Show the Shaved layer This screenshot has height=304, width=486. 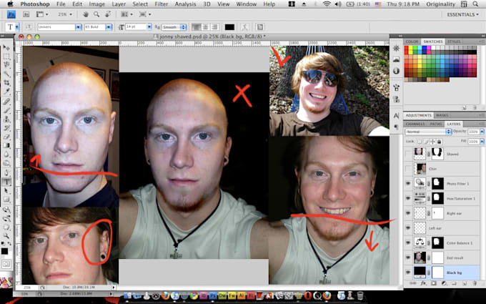click(x=408, y=154)
